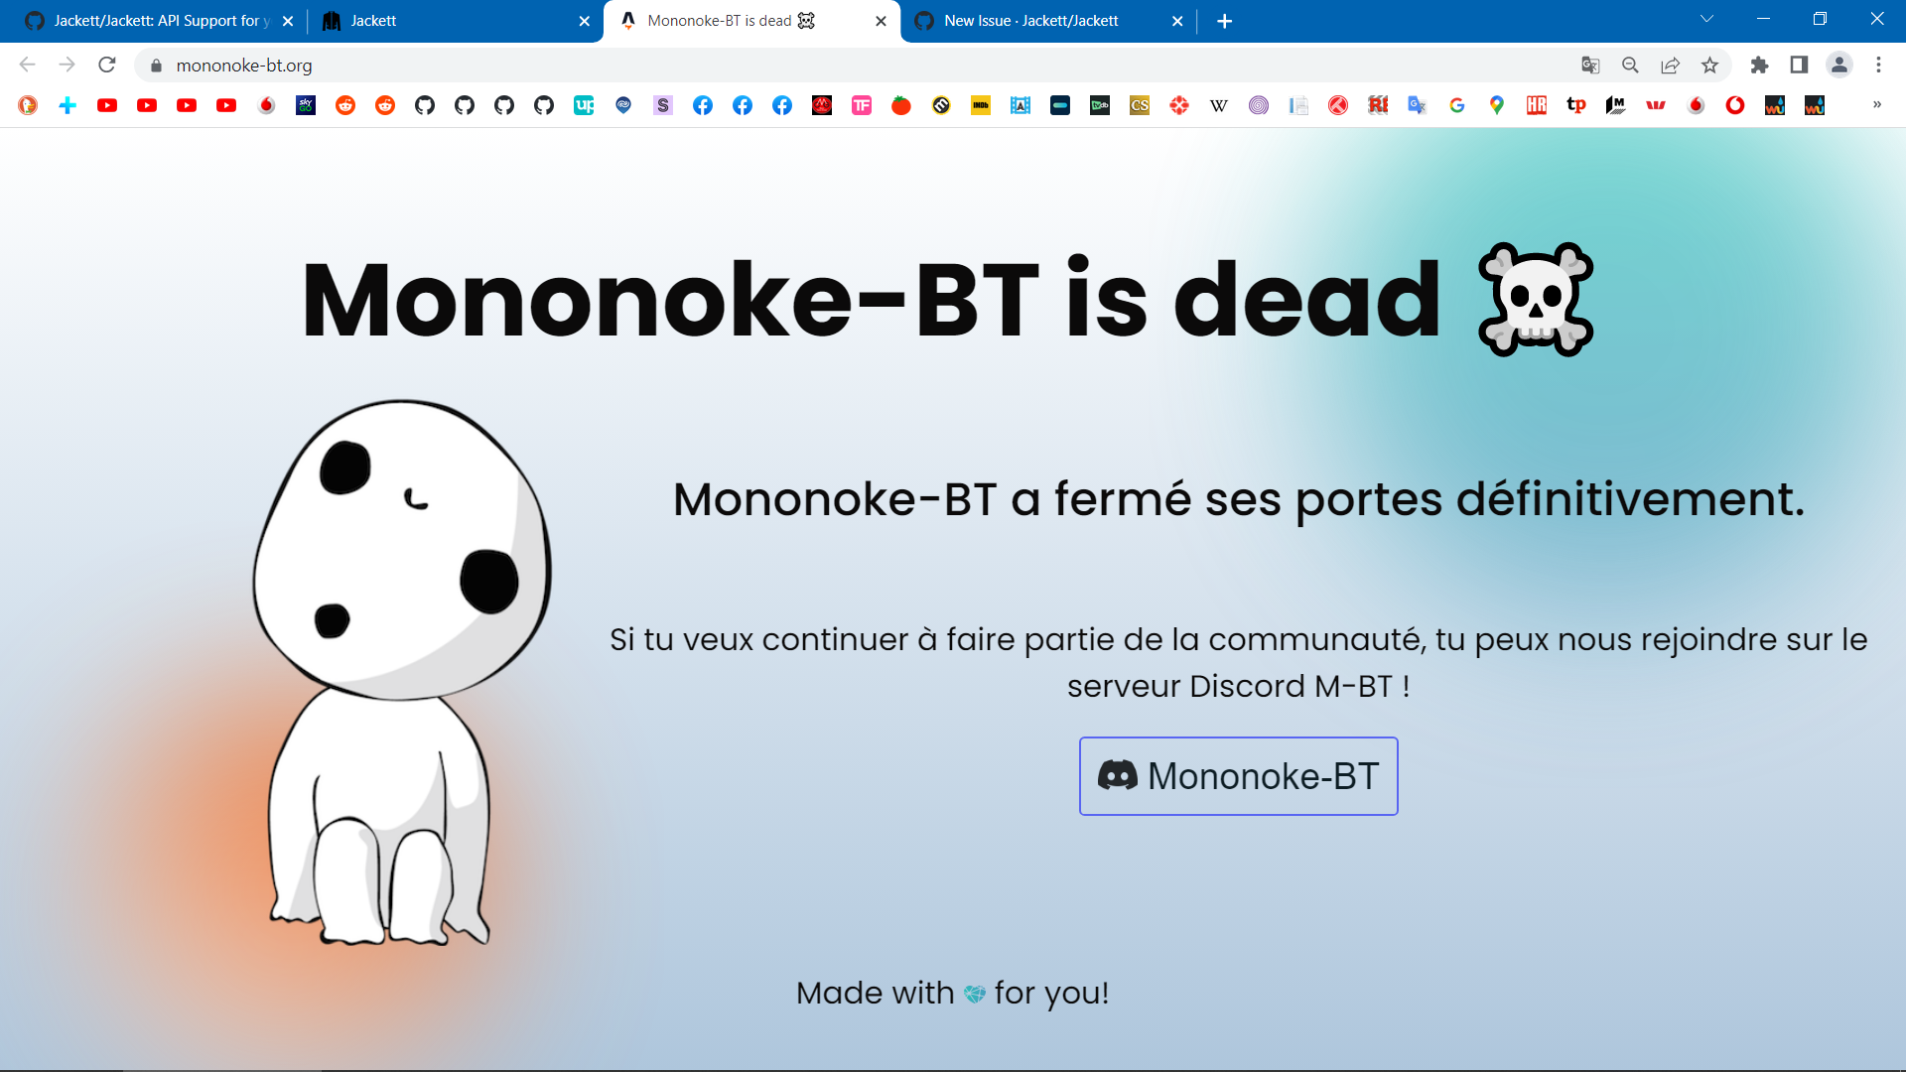Open the tab search dropdown

pyautogui.click(x=1705, y=18)
